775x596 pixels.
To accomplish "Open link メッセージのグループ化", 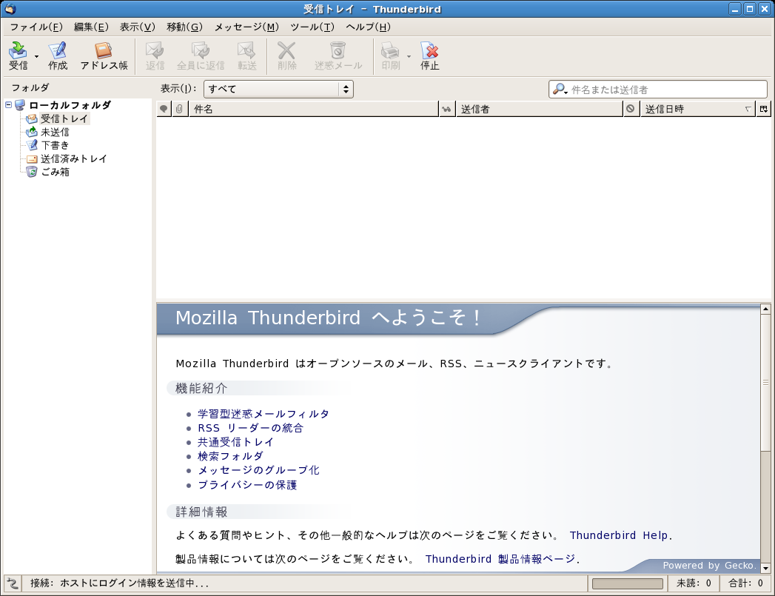I will coord(258,470).
